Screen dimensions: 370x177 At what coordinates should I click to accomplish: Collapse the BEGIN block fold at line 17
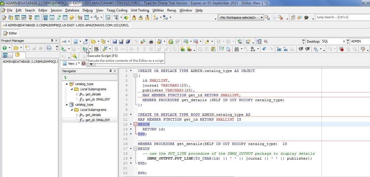click(135, 149)
